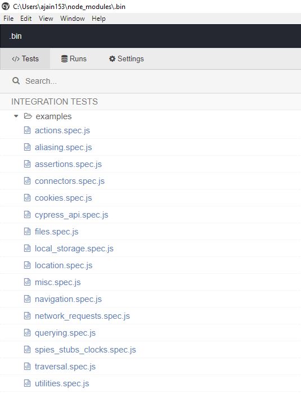Viewport: 301px width, 393px height.
Task: Click file icon next to network_requests.spec.js
Action: (x=28, y=315)
